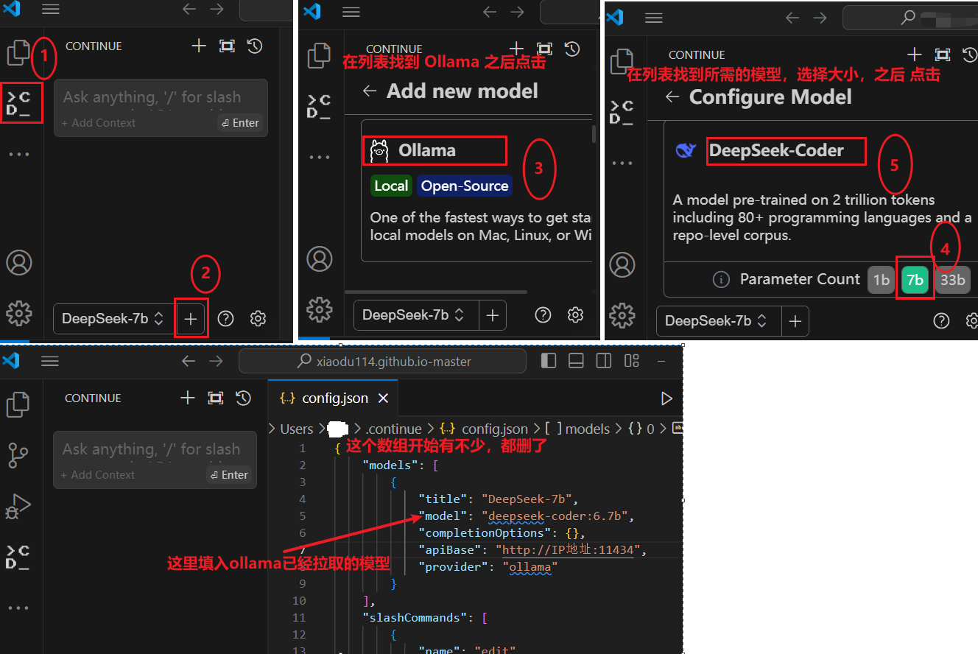Open Continue extension icon in top-left window
The image size is (978, 654).
click(x=18, y=102)
